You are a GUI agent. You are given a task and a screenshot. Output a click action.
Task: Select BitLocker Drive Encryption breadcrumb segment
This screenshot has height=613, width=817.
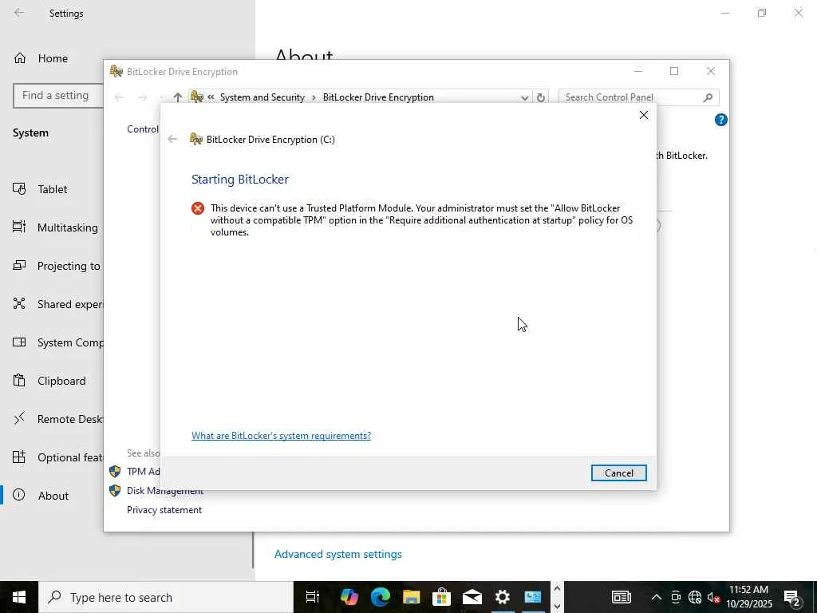click(378, 97)
